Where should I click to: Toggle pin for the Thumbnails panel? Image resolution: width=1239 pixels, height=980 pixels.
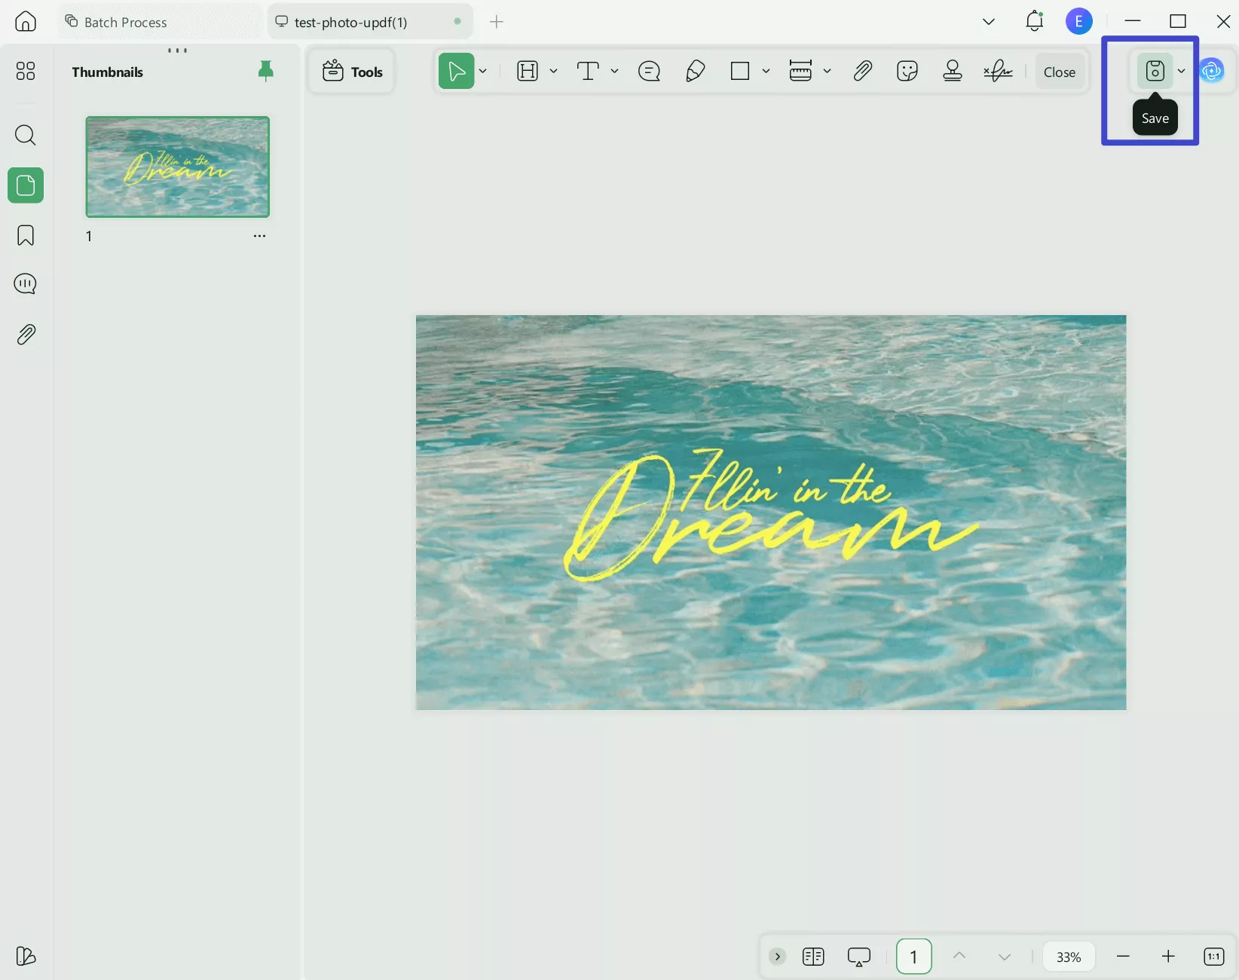265,70
